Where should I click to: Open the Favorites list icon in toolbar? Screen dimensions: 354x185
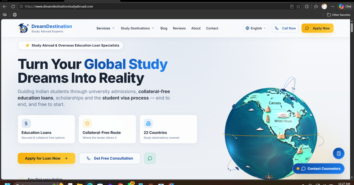point(316,6)
